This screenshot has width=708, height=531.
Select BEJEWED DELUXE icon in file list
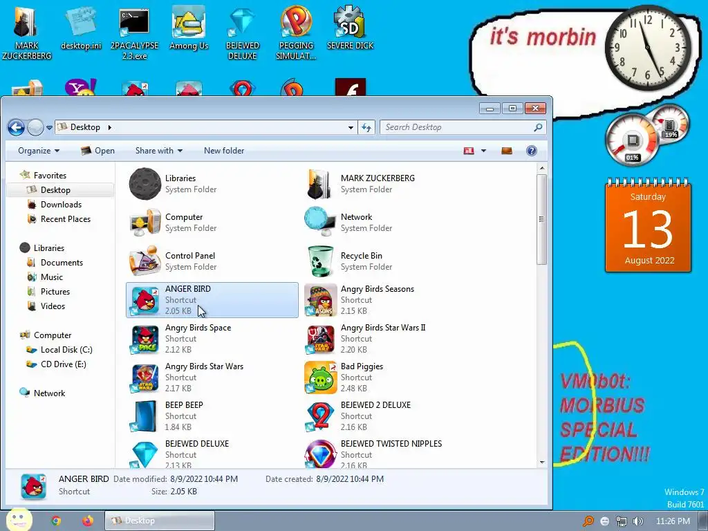pyautogui.click(x=145, y=454)
